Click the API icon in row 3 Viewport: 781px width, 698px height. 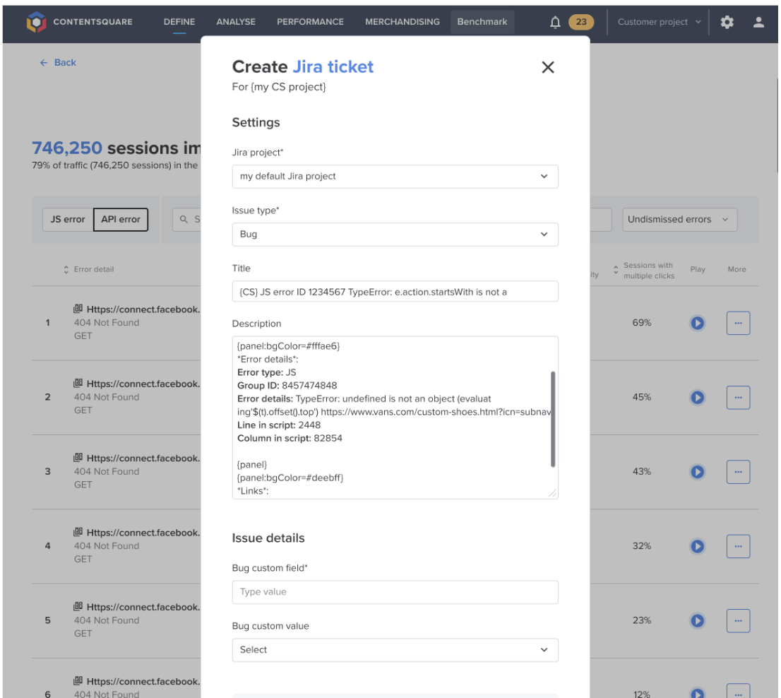pos(78,457)
